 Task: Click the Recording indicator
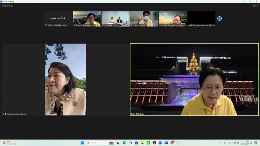coord(7,6)
